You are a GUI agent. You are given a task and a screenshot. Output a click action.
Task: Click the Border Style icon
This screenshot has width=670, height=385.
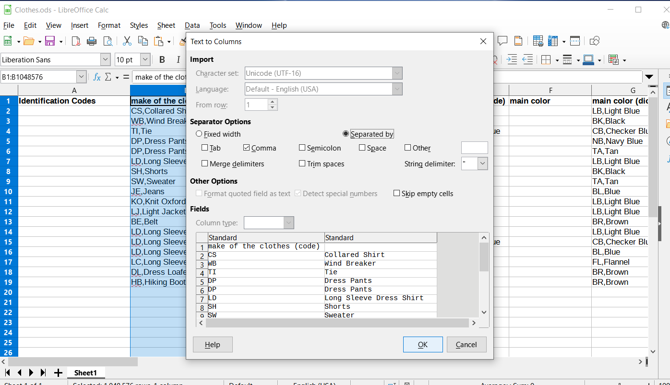[567, 60]
